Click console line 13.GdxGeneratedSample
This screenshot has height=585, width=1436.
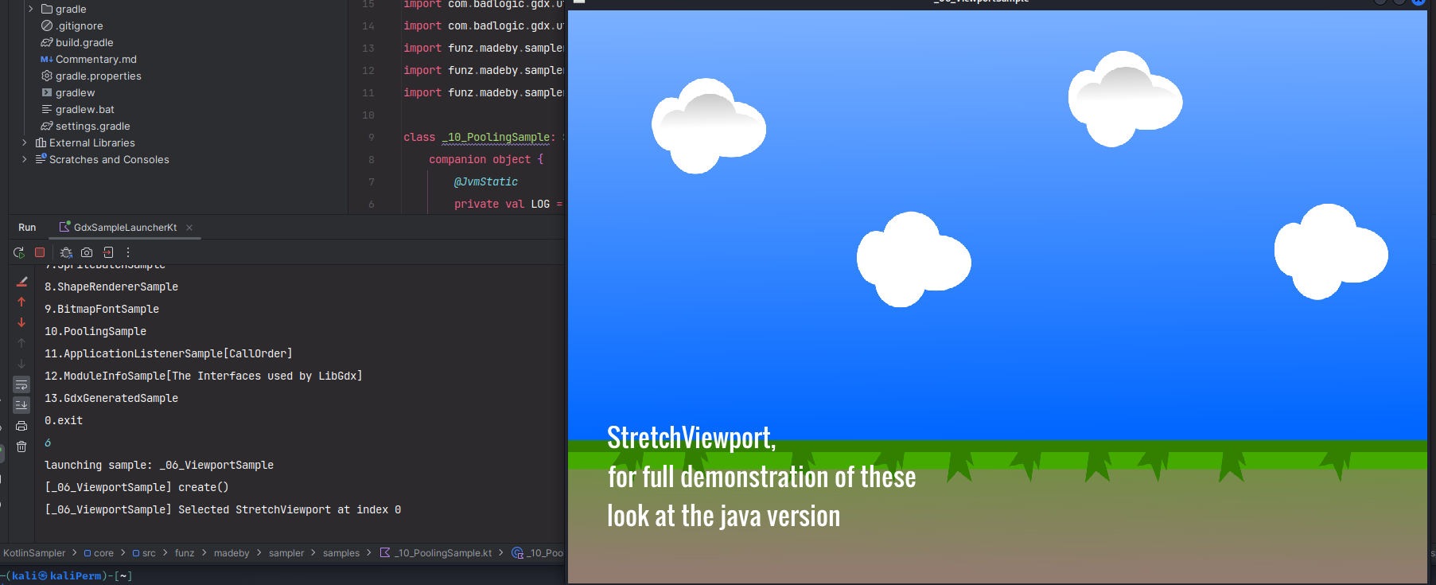click(111, 399)
